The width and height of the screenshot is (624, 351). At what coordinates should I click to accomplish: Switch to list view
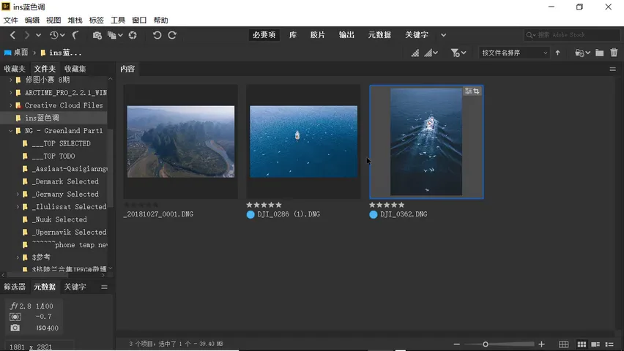(609, 344)
